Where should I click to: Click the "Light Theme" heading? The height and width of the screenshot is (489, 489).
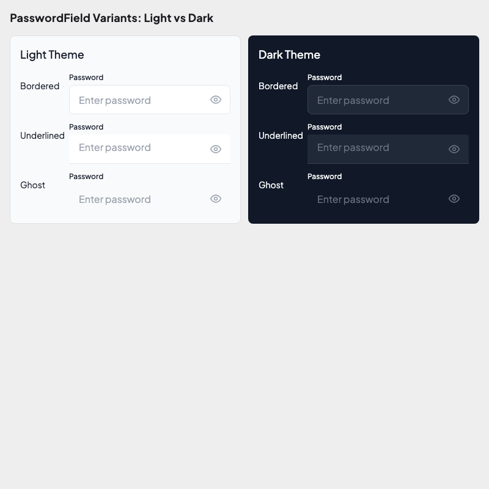click(52, 55)
